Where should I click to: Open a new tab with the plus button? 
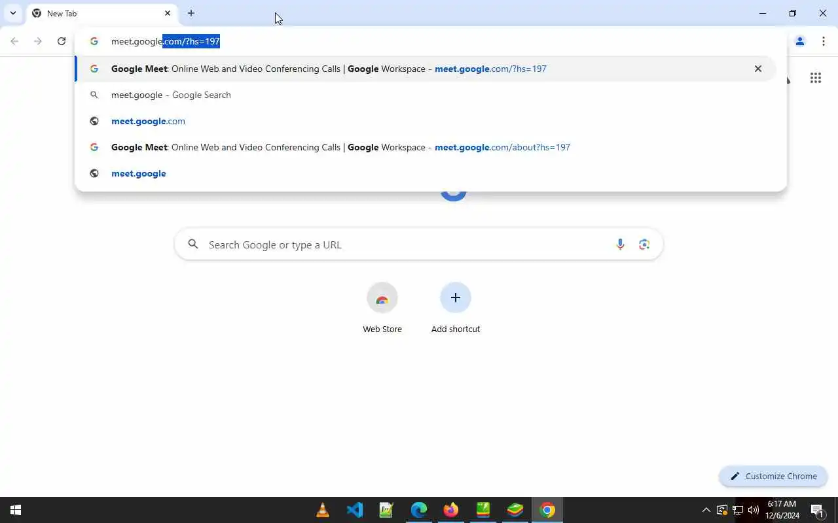[191, 13]
